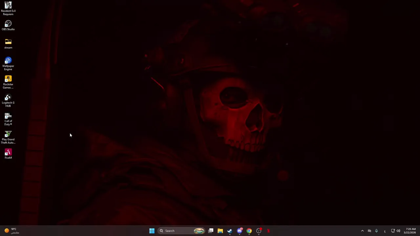420x236 pixels.
Task: Select the FiveM desktop shortcut
Action: pos(8,154)
